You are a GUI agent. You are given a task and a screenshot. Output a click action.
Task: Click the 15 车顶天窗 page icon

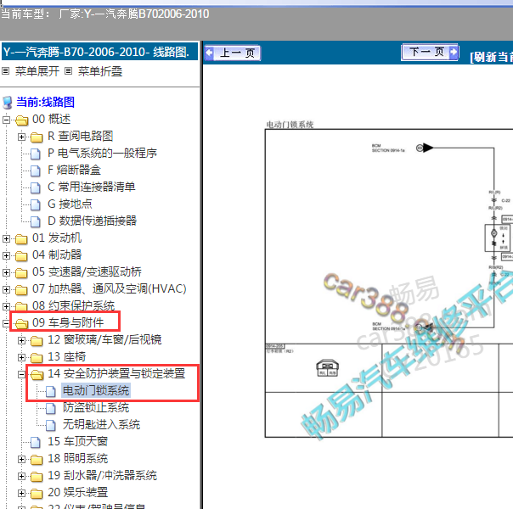[x=36, y=443]
